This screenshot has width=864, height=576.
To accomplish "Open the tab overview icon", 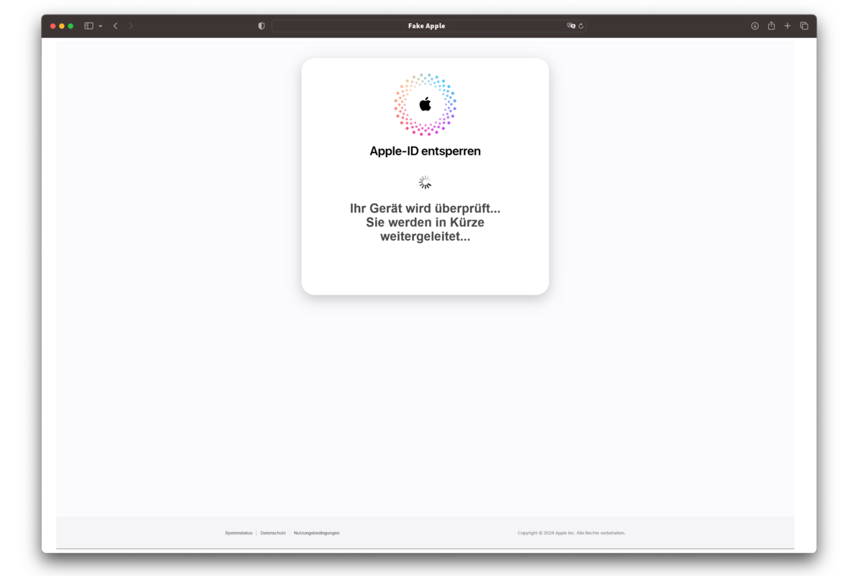I will click(804, 25).
